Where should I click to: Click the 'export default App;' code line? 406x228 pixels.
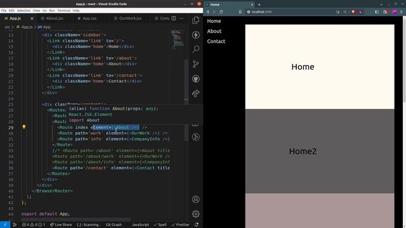click(x=46, y=214)
